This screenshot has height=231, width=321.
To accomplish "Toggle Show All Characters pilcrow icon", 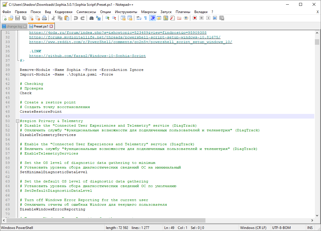I will (x=146, y=18).
